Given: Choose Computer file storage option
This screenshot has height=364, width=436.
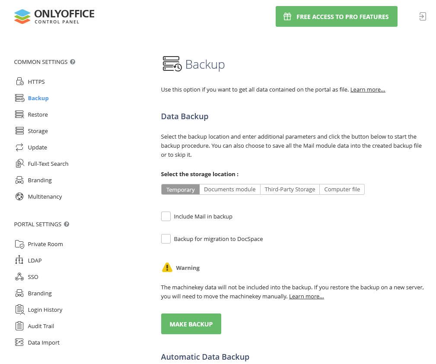Looking at the screenshot, I should 342,190.
